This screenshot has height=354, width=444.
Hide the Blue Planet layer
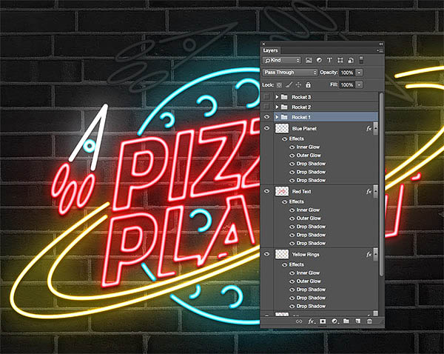click(x=267, y=129)
